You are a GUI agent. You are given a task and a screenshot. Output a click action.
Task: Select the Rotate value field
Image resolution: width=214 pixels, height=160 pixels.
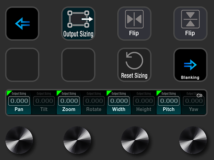(x=94, y=101)
